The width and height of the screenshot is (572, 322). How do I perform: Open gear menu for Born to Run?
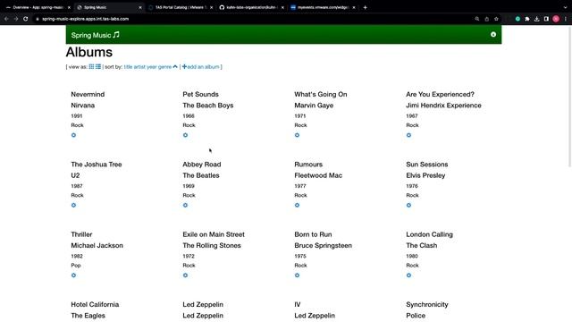tap(297, 275)
